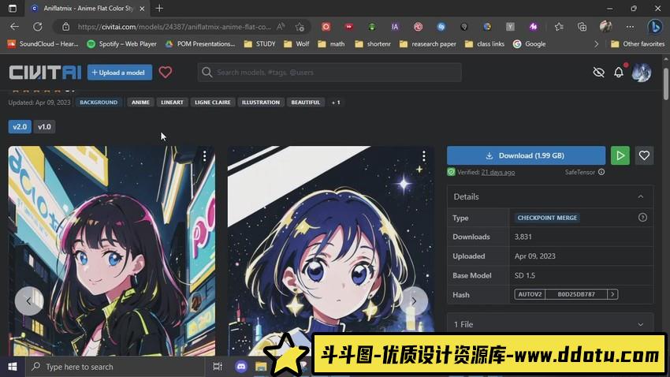Open the Other favorites folder
Viewport: 670px width, 377px height.
coord(638,43)
